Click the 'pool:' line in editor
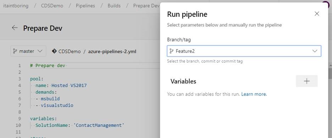The height and width of the screenshot is (138, 332). (37, 79)
